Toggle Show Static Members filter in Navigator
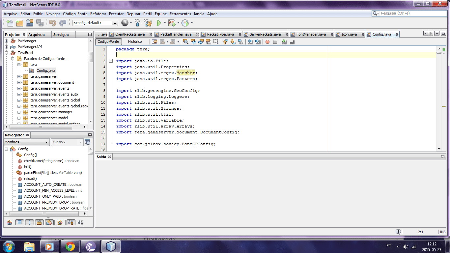The image size is (450, 253). tap(30, 222)
